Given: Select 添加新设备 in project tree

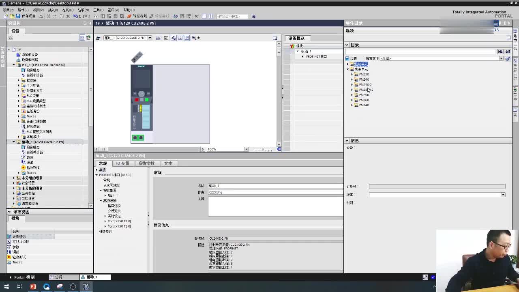Looking at the screenshot, I should click(30, 55).
